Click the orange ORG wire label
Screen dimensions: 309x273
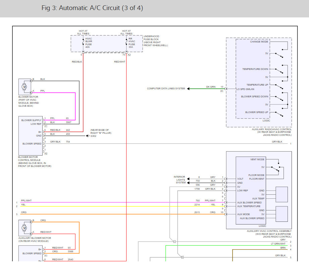pos(23,212)
